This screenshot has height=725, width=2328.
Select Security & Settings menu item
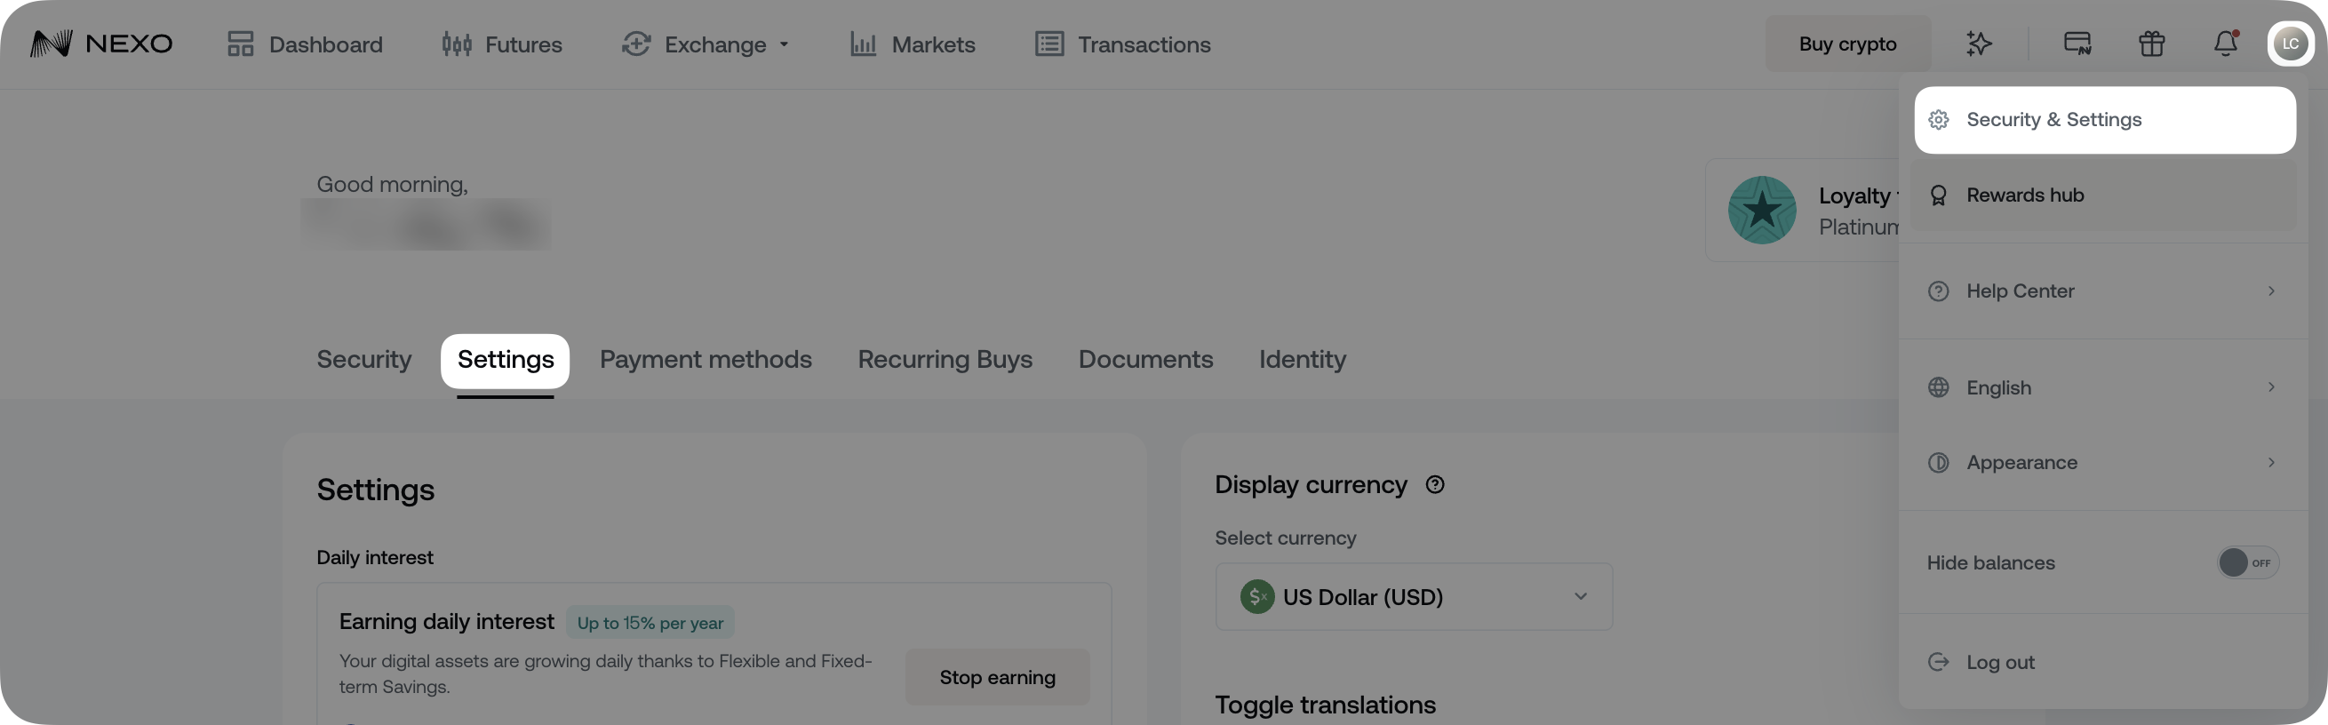pos(2104,120)
